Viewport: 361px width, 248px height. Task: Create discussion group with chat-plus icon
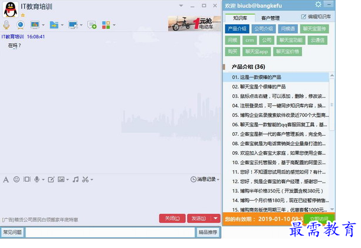tap(92, 25)
